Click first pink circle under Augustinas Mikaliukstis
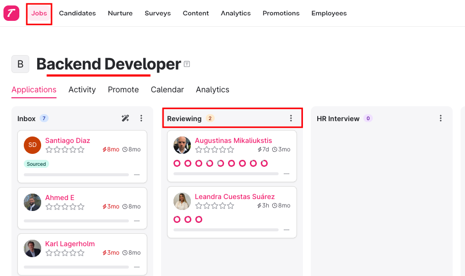 coord(177,163)
